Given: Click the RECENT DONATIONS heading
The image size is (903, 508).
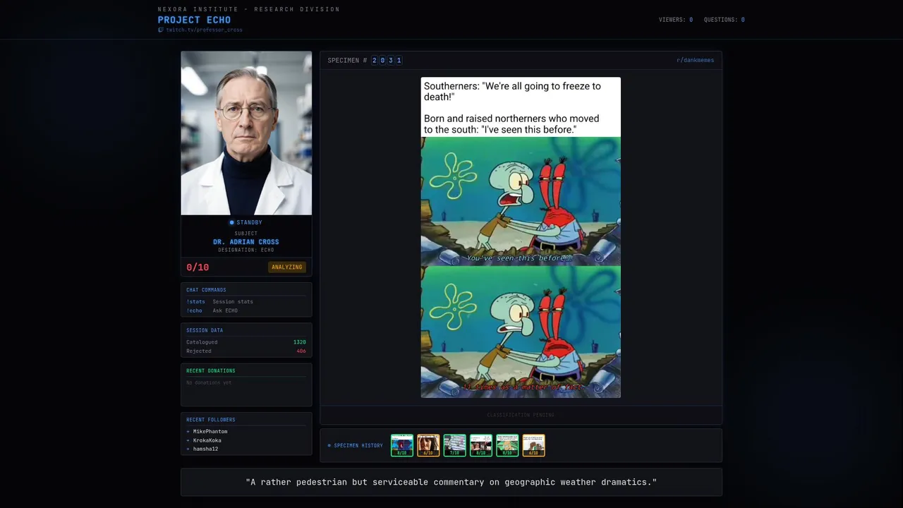Looking at the screenshot, I should point(211,370).
